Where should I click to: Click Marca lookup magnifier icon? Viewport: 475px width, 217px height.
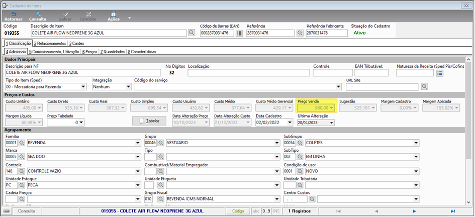22,157
